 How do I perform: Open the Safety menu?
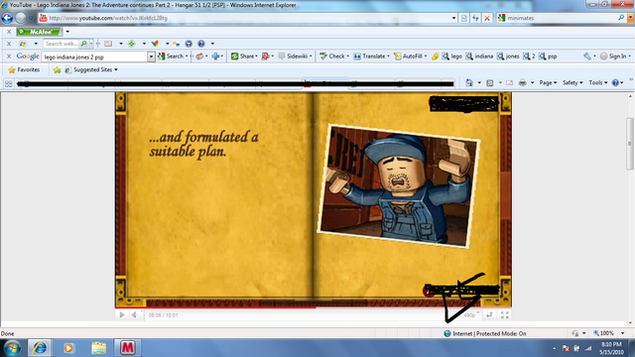[572, 82]
